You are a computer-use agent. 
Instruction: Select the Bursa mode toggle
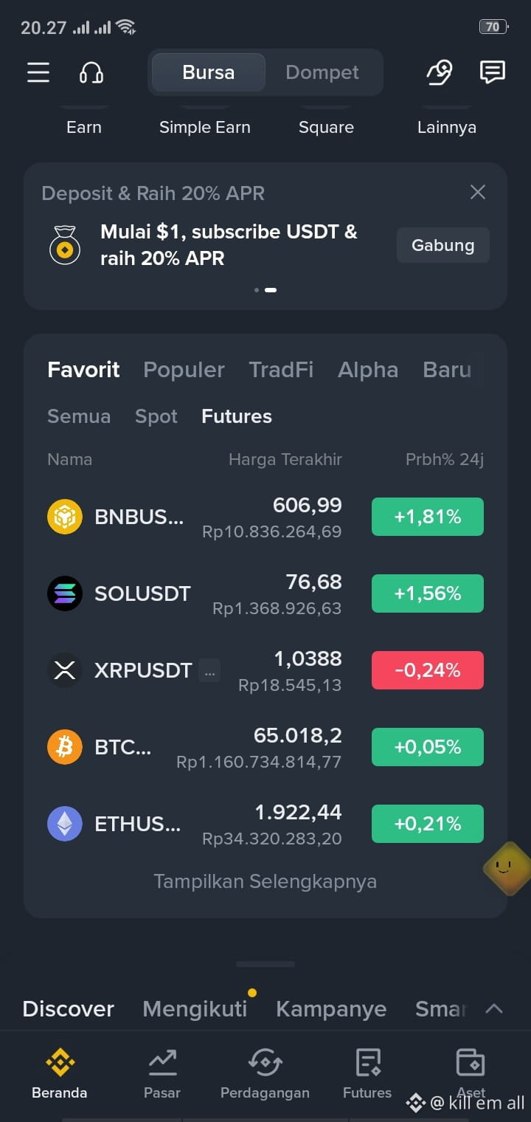pos(209,72)
